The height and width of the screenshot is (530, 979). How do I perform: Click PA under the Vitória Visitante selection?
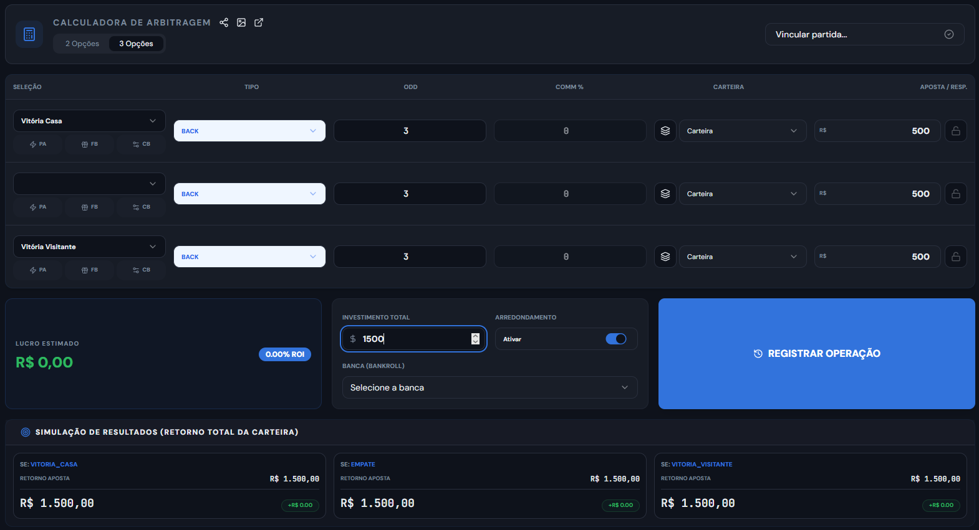[x=38, y=270]
